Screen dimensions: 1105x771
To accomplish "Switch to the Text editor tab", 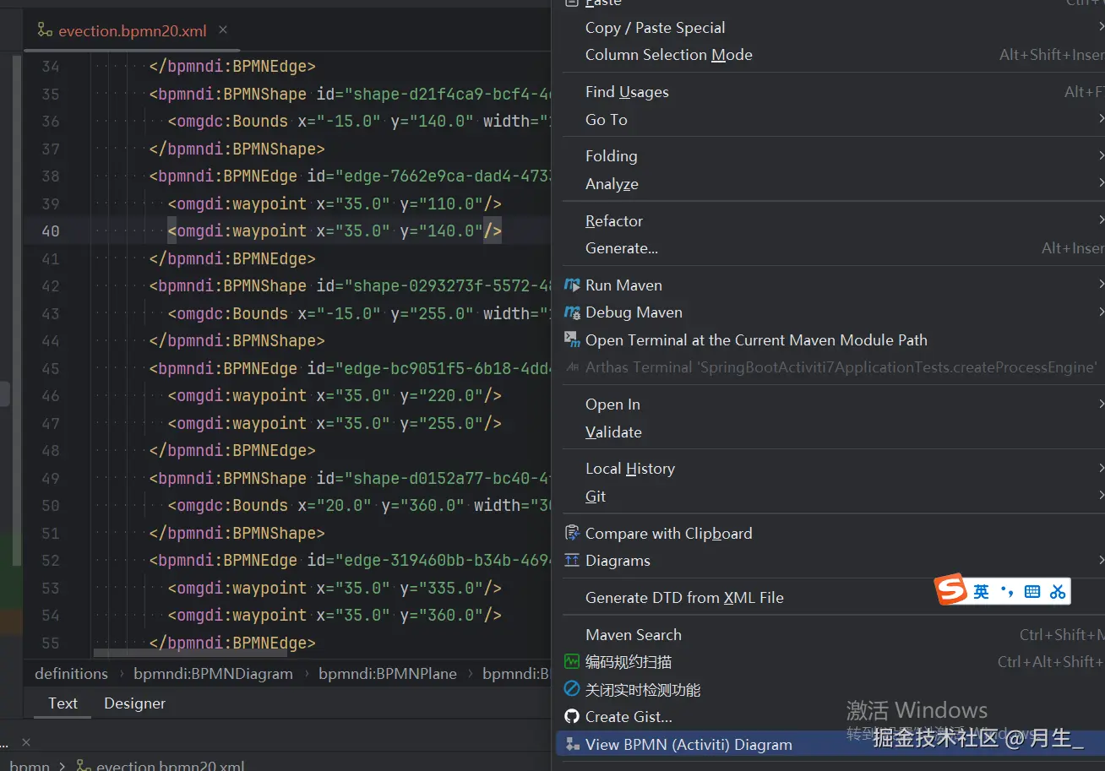I will coord(63,703).
